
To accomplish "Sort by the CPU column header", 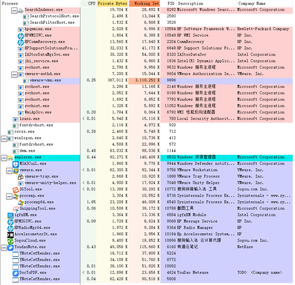I will [88, 4].
